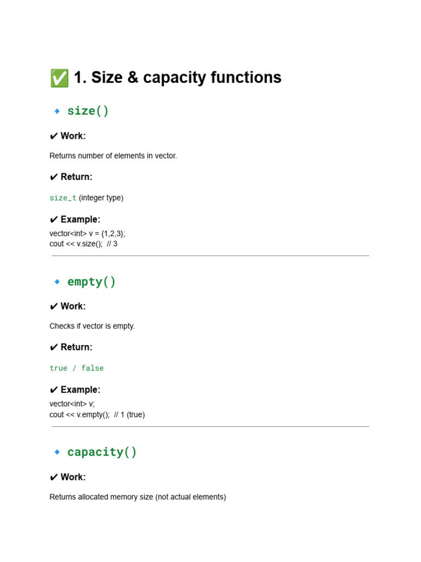The width and height of the screenshot is (421, 562).
Task: Click the green capacity() heading
Action: [101, 452]
